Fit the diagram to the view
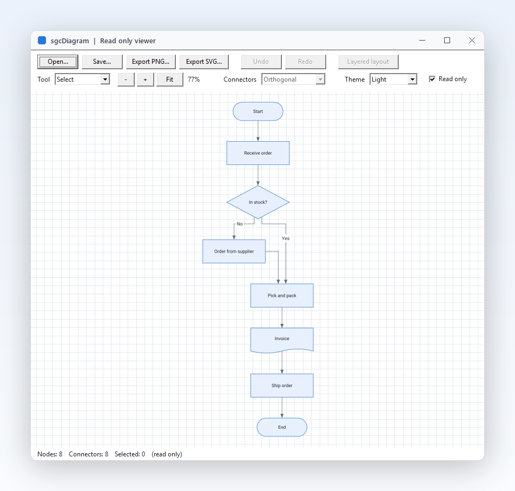 169,79
